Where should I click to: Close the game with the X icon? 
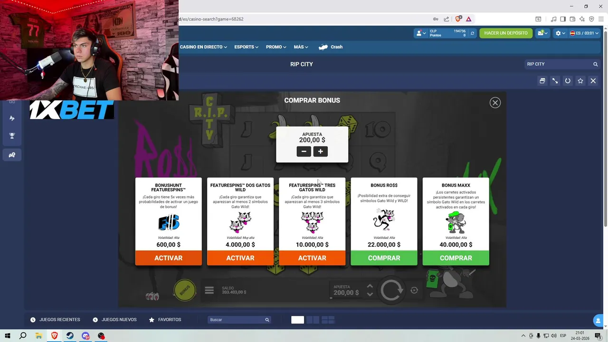point(593,81)
